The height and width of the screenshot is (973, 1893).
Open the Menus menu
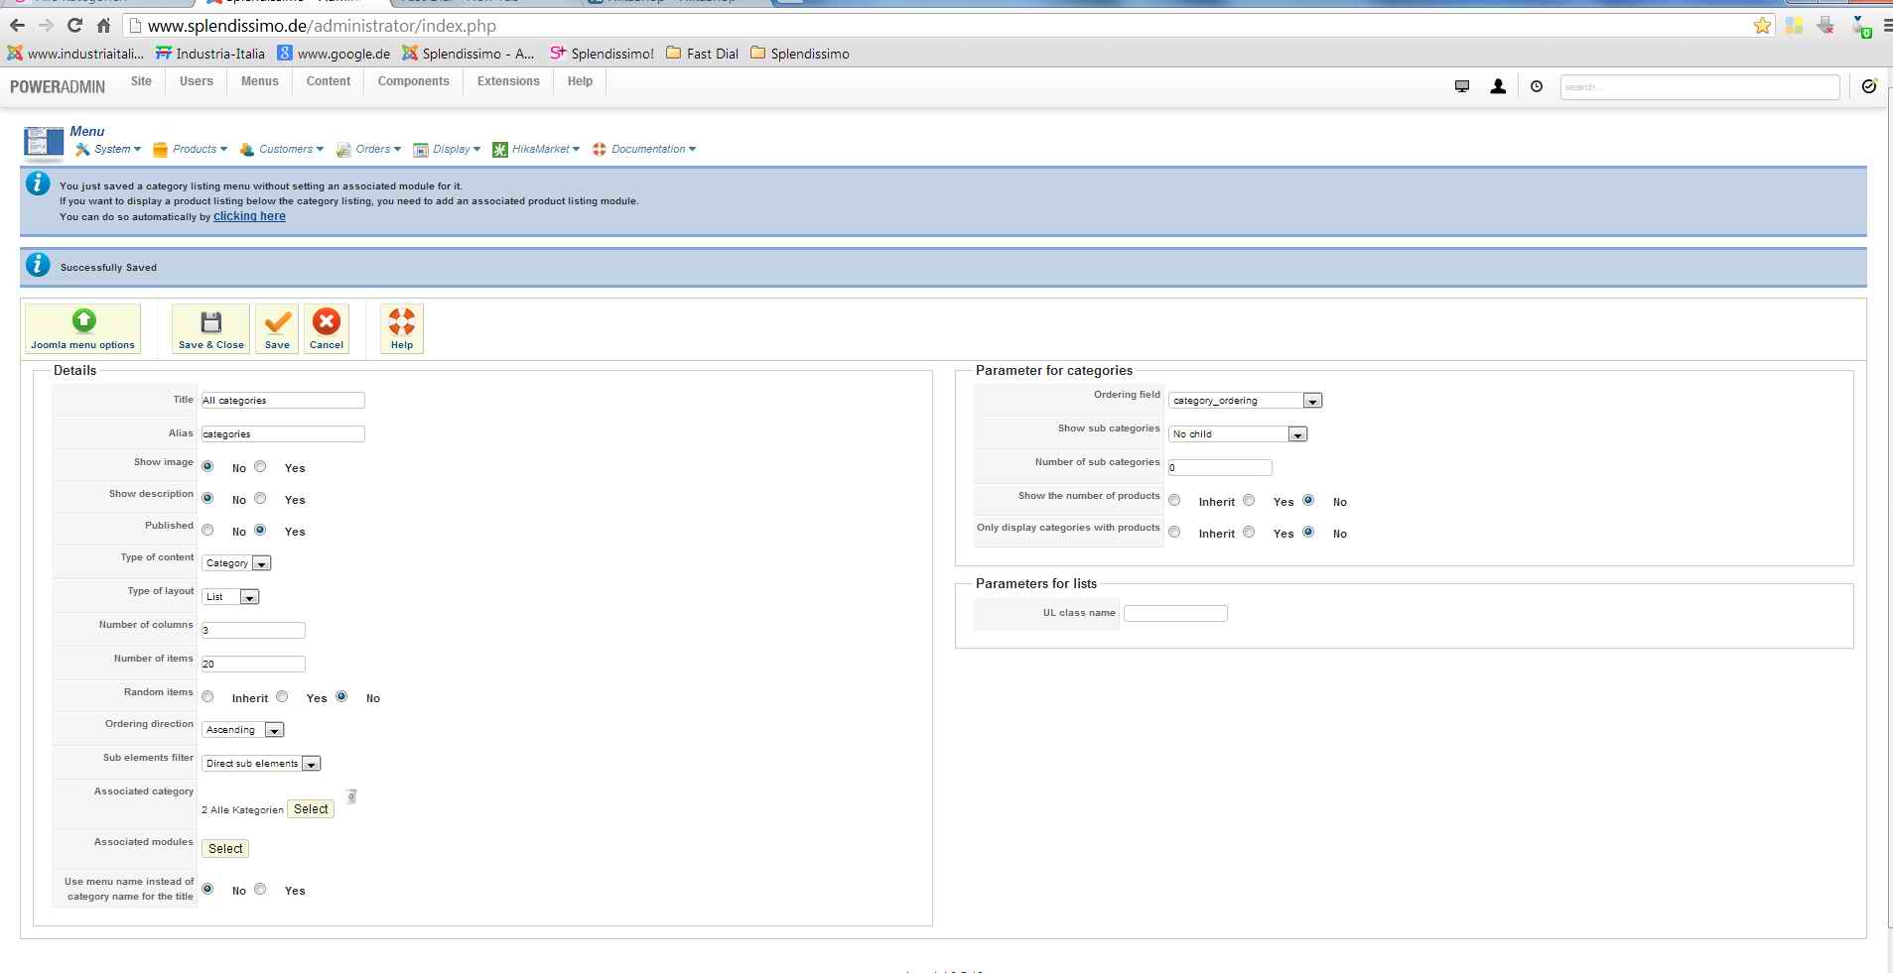pos(260,81)
